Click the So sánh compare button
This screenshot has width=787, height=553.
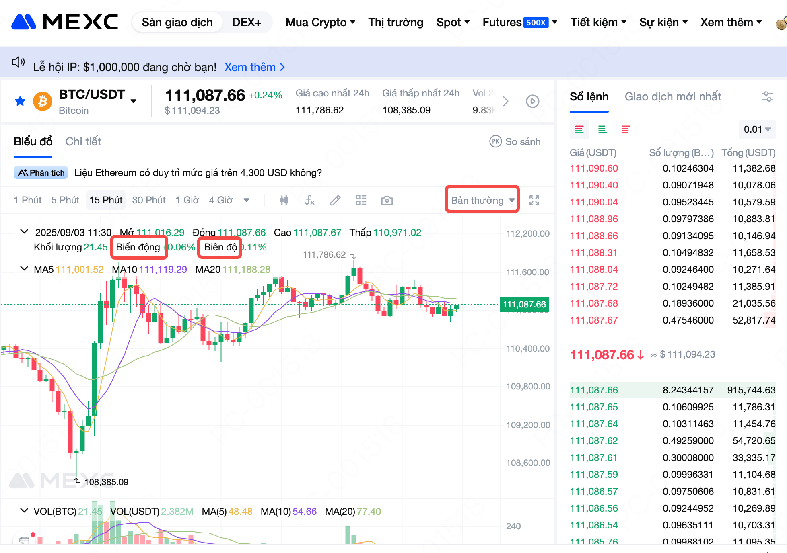pos(515,141)
